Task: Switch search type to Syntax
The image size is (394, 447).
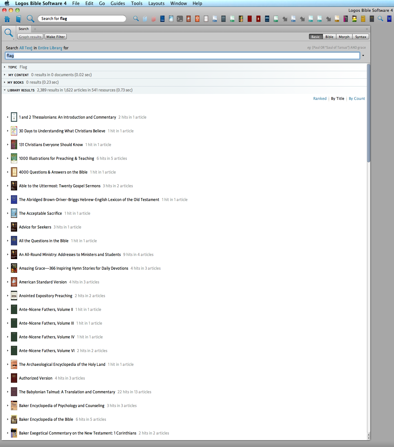Action: [361, 37]
